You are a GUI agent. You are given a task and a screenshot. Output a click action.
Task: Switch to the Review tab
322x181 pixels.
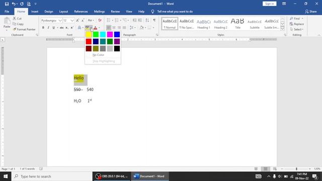point(115,12)
